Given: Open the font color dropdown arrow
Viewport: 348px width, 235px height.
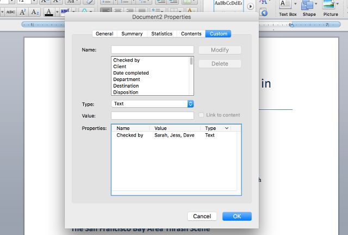Looking at the screenshot, I should coord(57,12).
